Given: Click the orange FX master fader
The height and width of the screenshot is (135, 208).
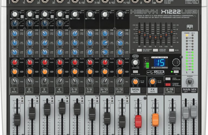Looking at the screenshot, I should [x=155, y=120].
